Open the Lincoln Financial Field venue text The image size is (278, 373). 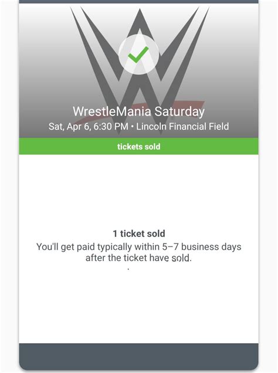click(x=182, y=126)
